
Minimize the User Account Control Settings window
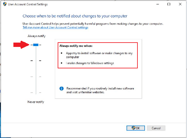pyautogui.click(x=155, y=5)
